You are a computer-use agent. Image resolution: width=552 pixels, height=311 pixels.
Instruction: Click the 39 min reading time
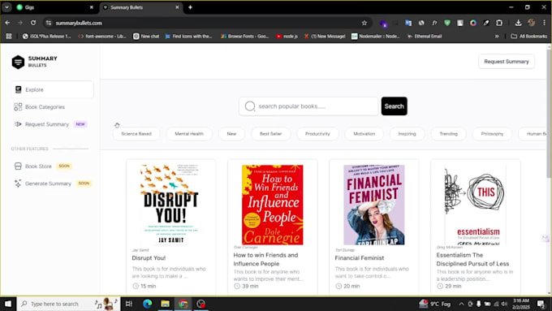click(x=246, y=286)
